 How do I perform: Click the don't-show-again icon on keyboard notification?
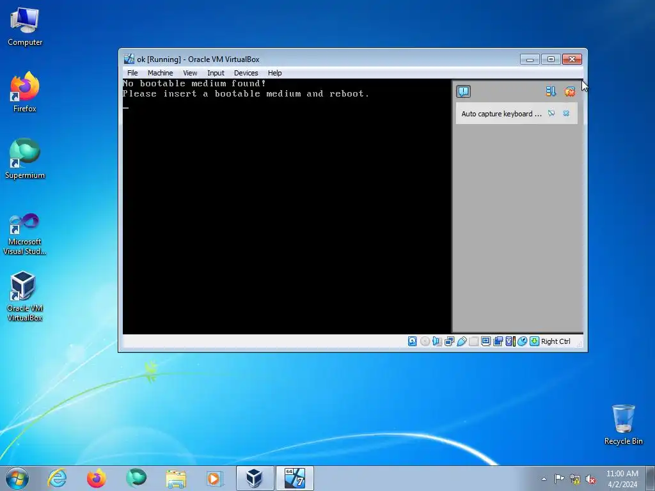[x=551, y=113]
